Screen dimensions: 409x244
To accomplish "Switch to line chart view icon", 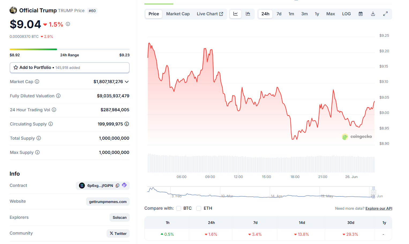I will [x=235, y=14].
